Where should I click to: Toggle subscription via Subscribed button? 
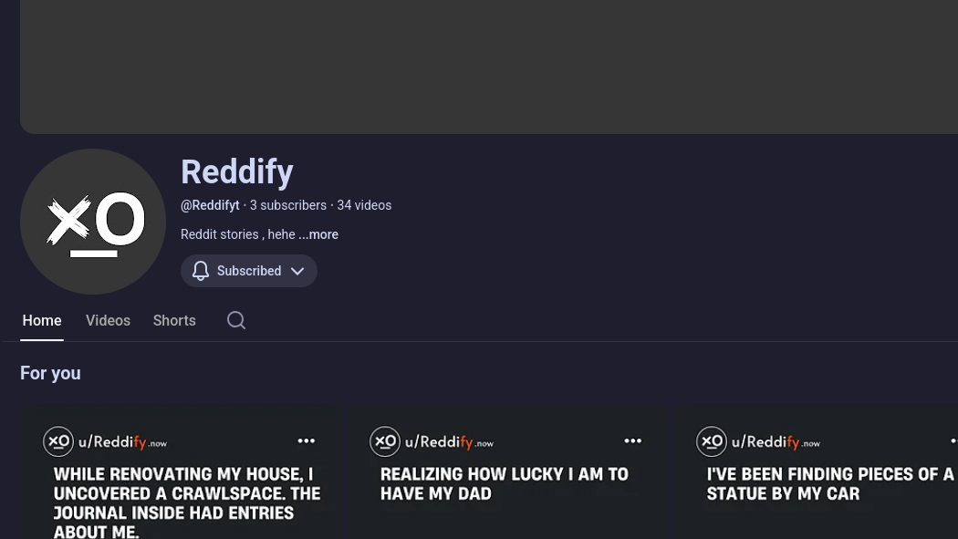tap(249, 270)
